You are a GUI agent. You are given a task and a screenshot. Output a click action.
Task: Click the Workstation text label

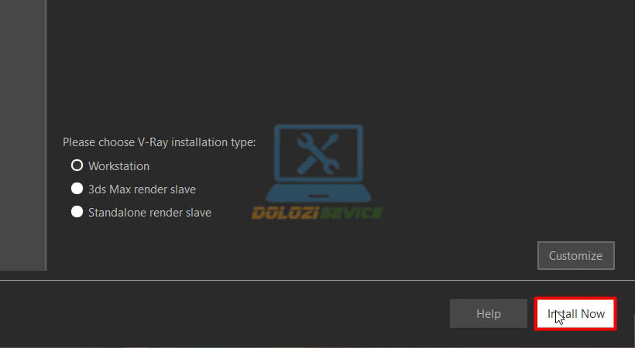click(x=118, y=166)
